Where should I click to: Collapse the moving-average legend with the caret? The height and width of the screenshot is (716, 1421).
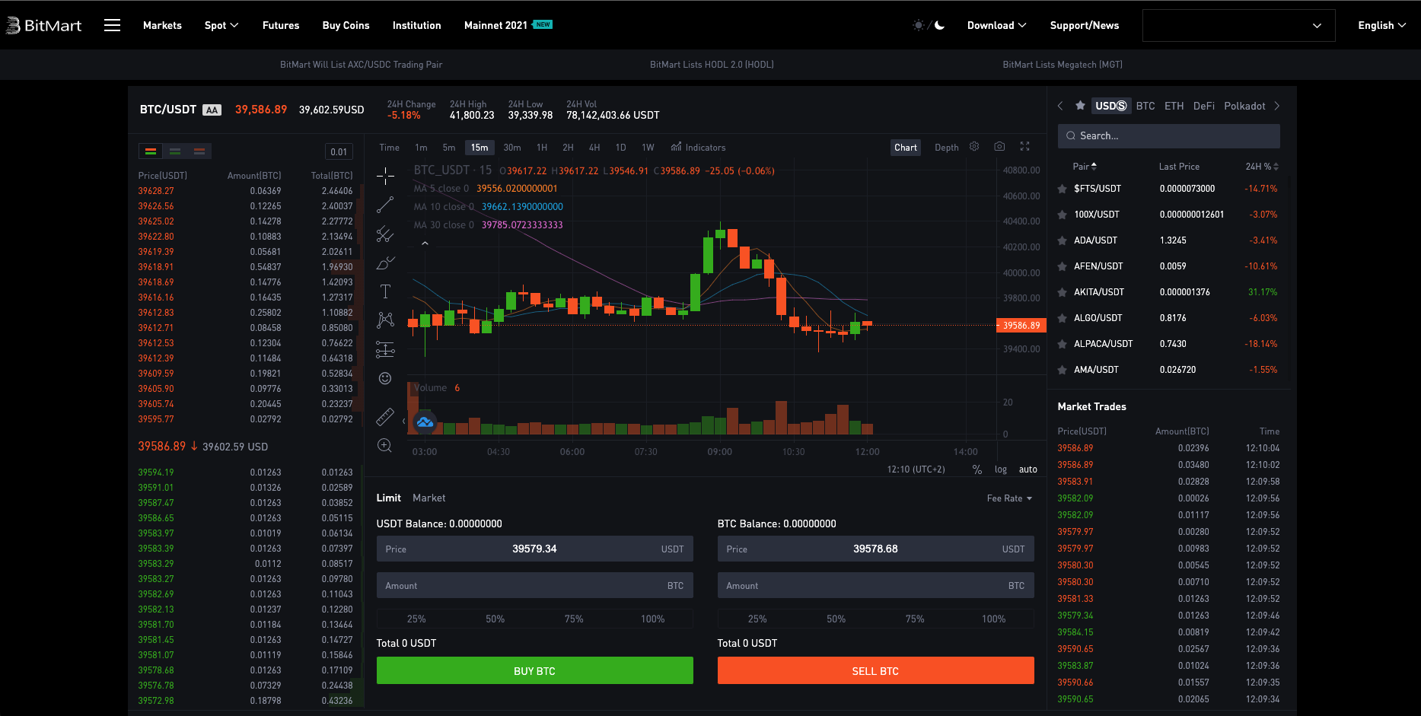425,243
